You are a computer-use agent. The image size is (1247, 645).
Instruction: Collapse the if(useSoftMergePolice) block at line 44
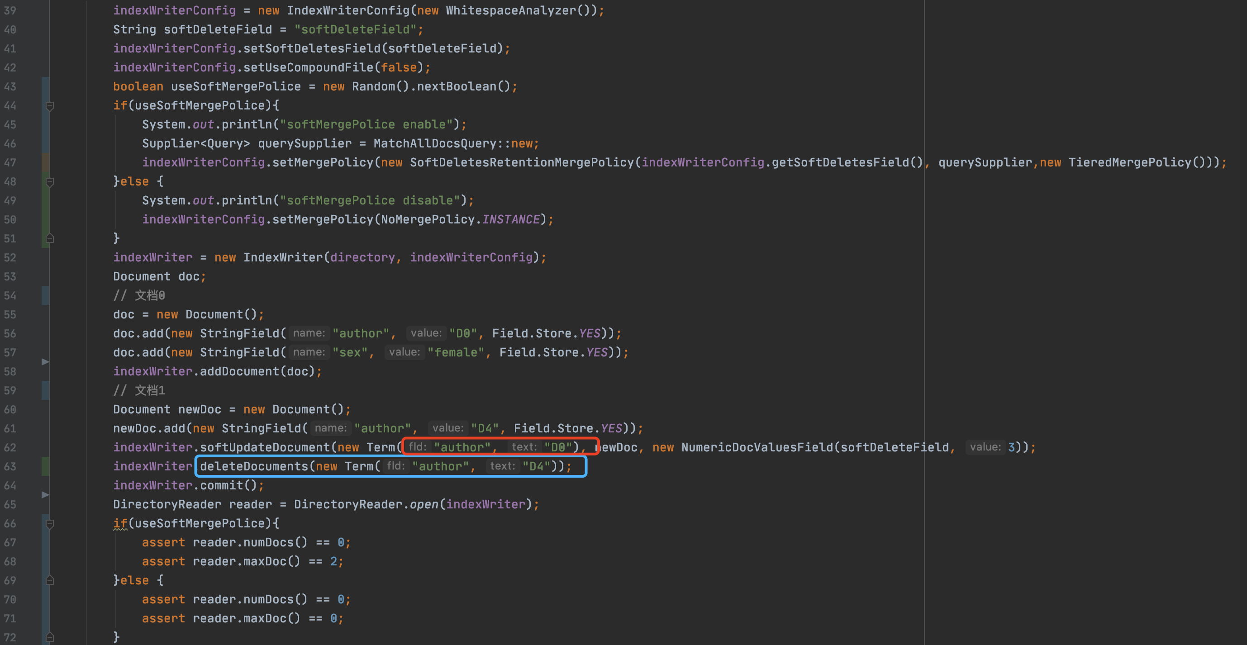coord(49,105)
